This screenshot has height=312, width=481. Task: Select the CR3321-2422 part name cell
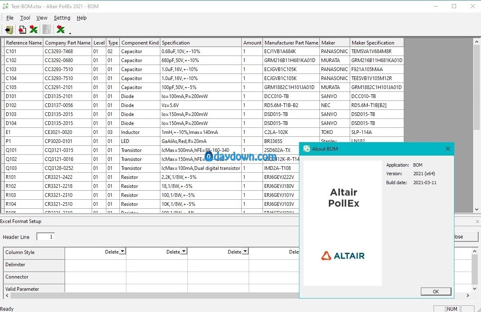tap(67, 177)
